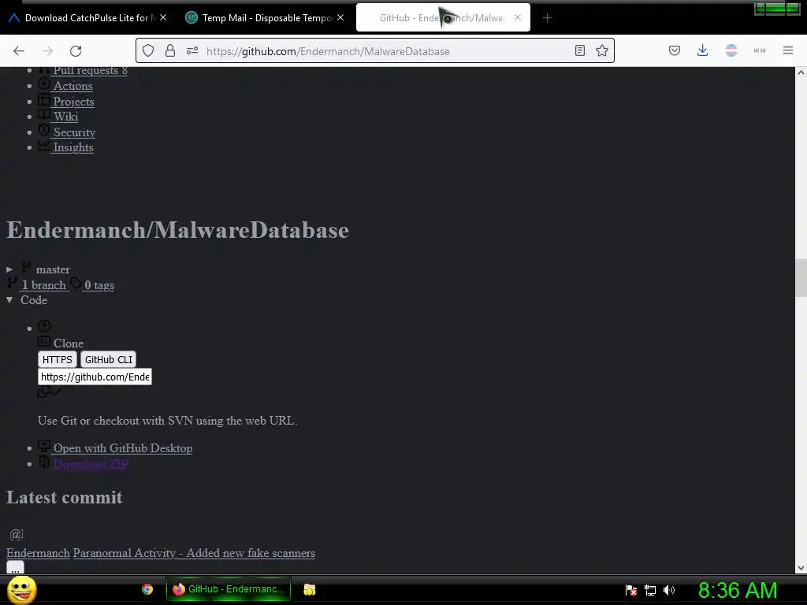
Task: Go back with the browser back arrow
Action: pos(19,51)
